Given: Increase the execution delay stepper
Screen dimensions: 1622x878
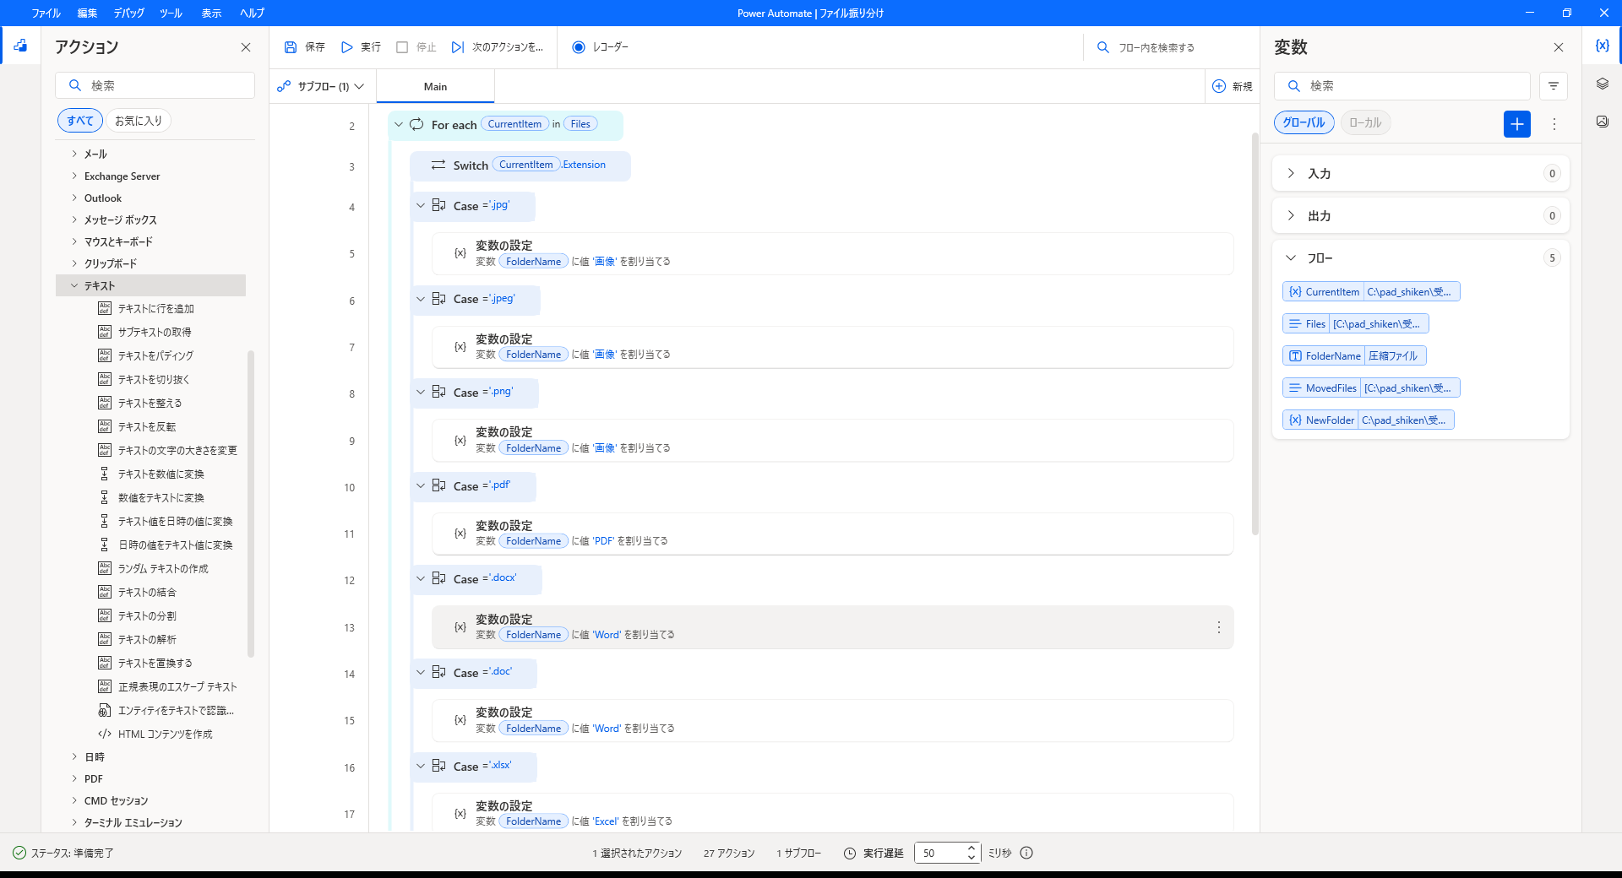Looking at the screenshot, I should [x=972, y=848].
